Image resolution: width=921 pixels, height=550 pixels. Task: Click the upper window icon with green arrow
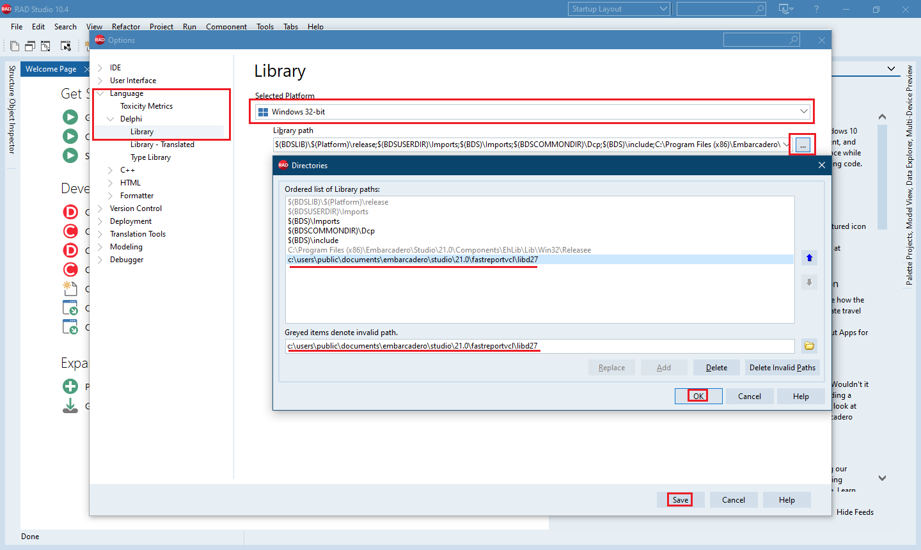(x=70, y=307)
